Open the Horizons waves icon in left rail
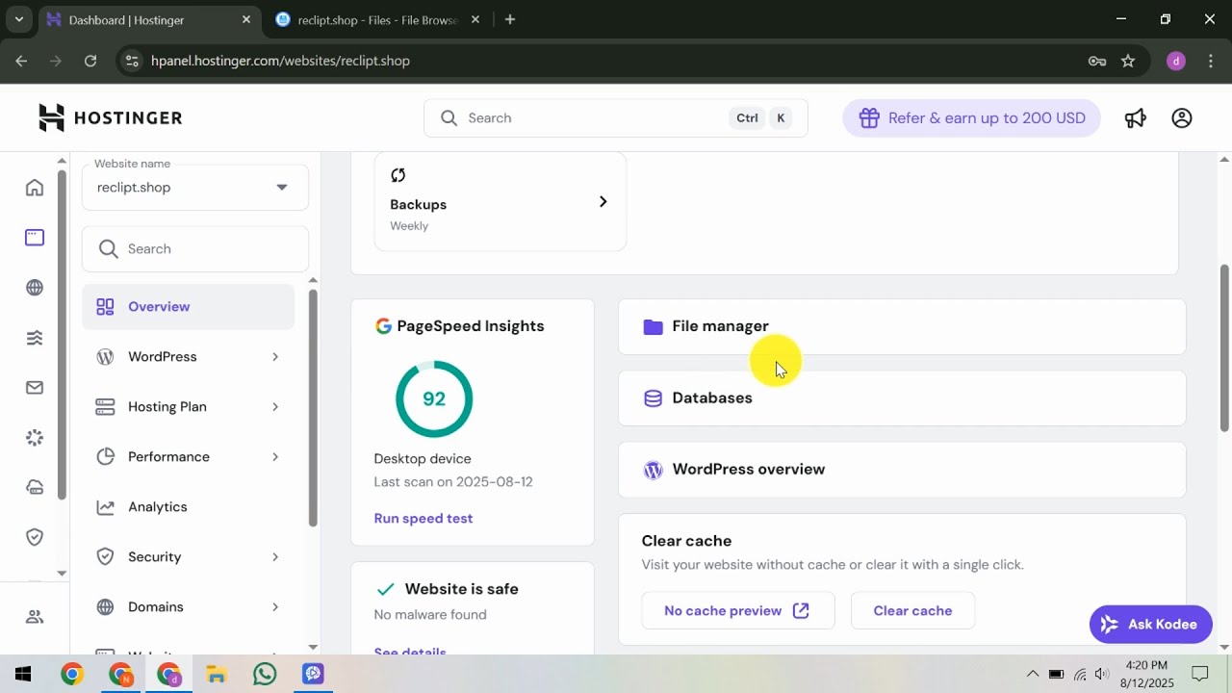 point(35,337)
